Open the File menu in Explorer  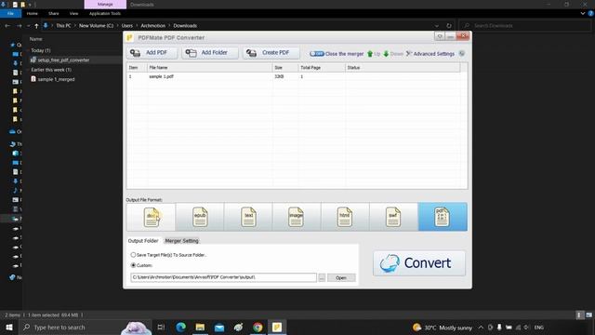point(10,13)
